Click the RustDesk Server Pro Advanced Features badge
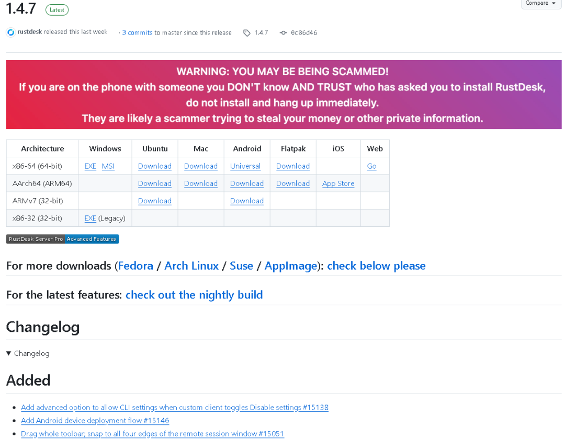This screenshot has width=565, height=440. point(62,239)
